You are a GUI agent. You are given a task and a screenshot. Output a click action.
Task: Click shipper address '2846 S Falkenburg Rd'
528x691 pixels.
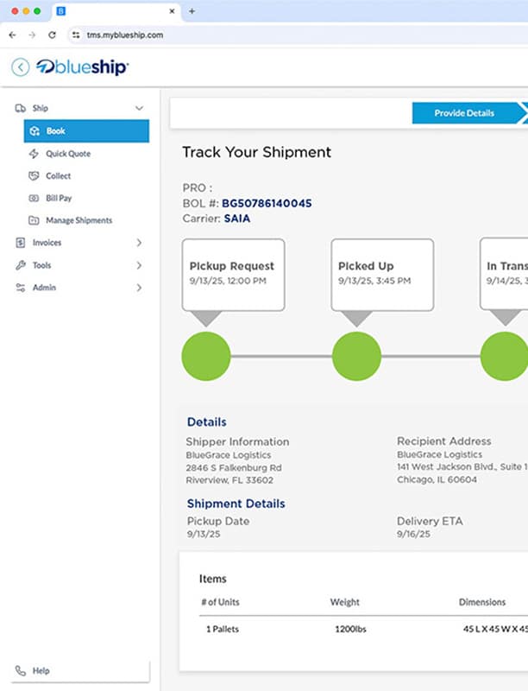pyautogui.click(x=234, y=467)
